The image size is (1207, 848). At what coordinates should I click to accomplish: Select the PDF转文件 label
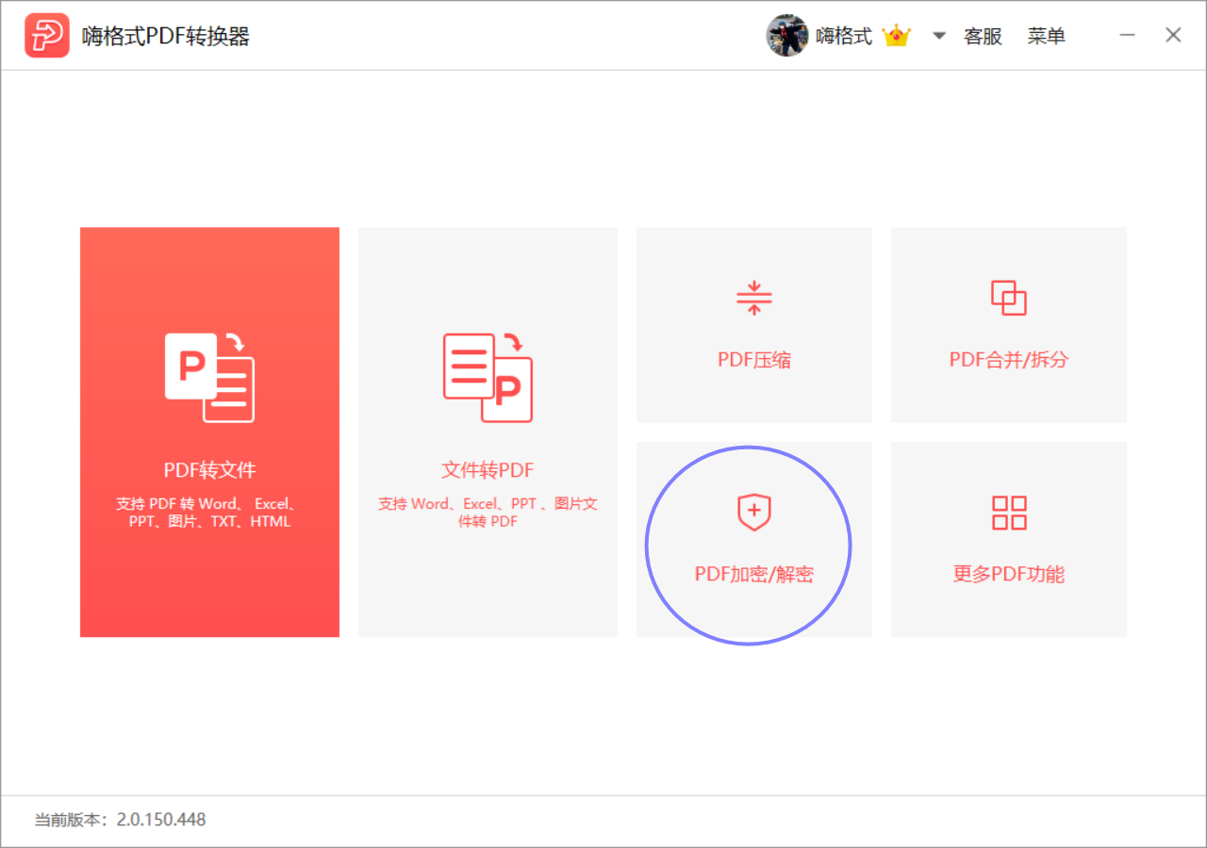coord(209,470)
